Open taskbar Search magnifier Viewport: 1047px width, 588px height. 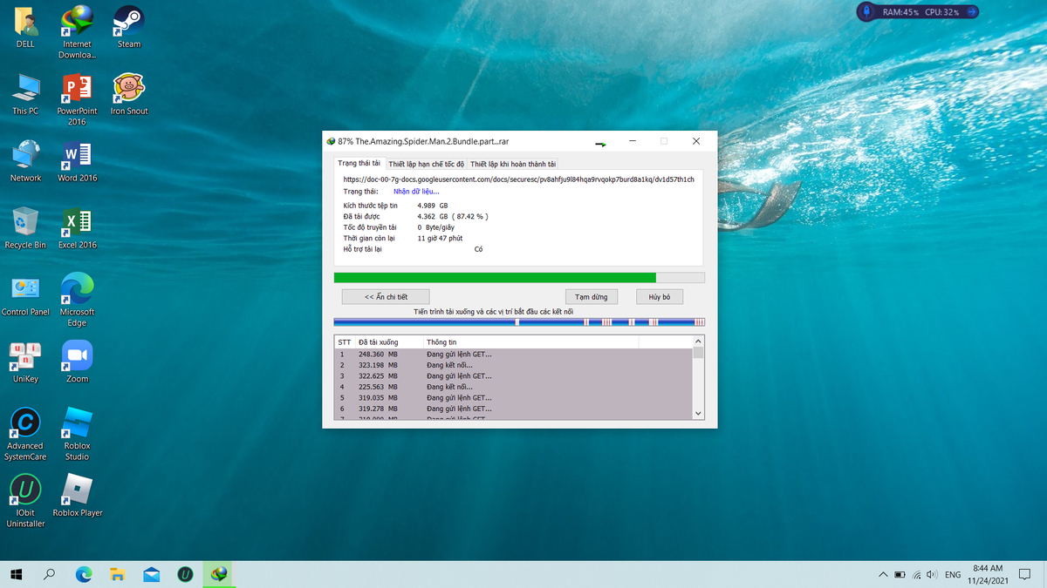pos(50,574)
